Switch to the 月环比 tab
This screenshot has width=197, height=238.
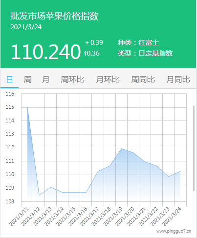click(108, 79)
